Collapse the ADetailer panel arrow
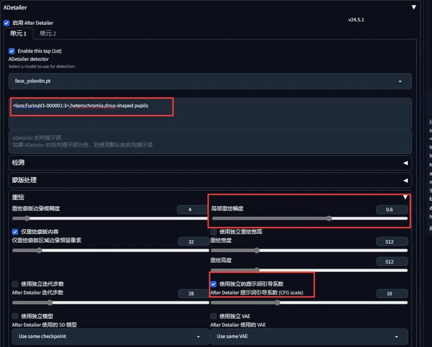This screenshot has width=432, height=347. pos(414,7)
